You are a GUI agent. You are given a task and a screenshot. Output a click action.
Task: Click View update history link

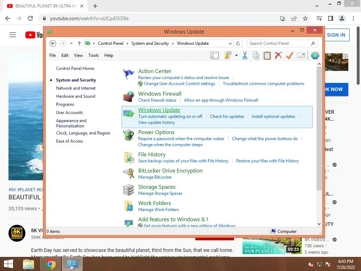157,122
